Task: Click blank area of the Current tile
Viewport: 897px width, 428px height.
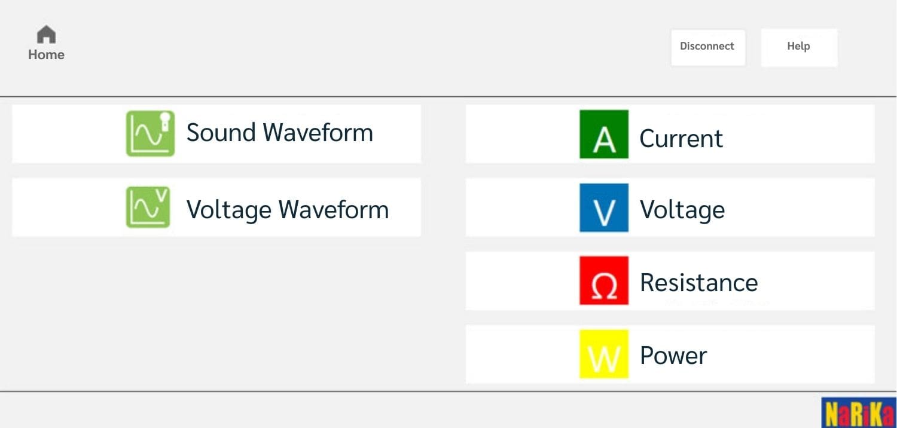Action: 807,134
